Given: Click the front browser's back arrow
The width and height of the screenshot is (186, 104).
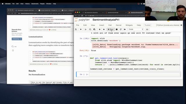Looking at the screenshot, I should click(x=76, y=16).
